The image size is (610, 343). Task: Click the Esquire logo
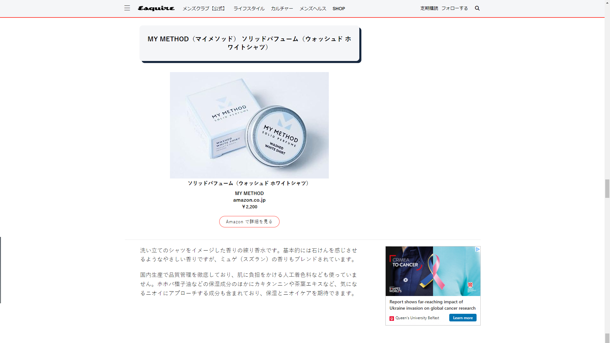point(156,8)
